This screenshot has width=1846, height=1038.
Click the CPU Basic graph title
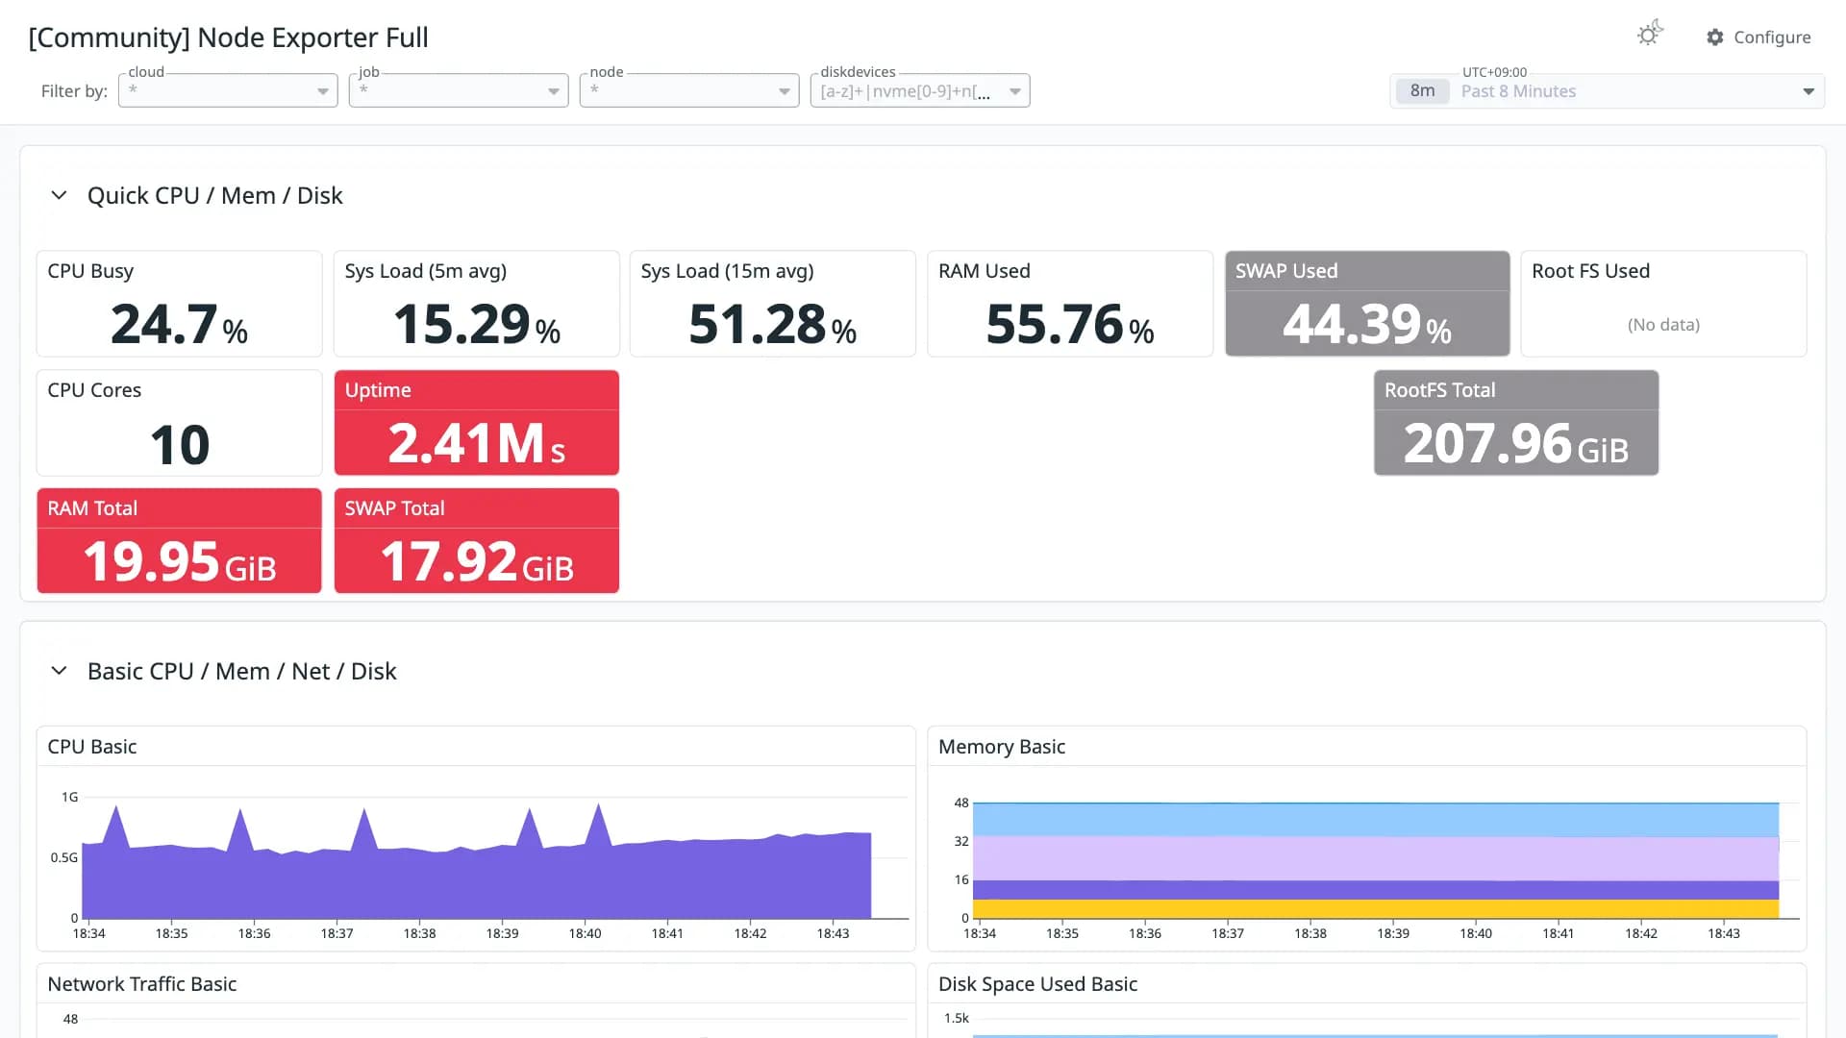(x=92, y=747)
